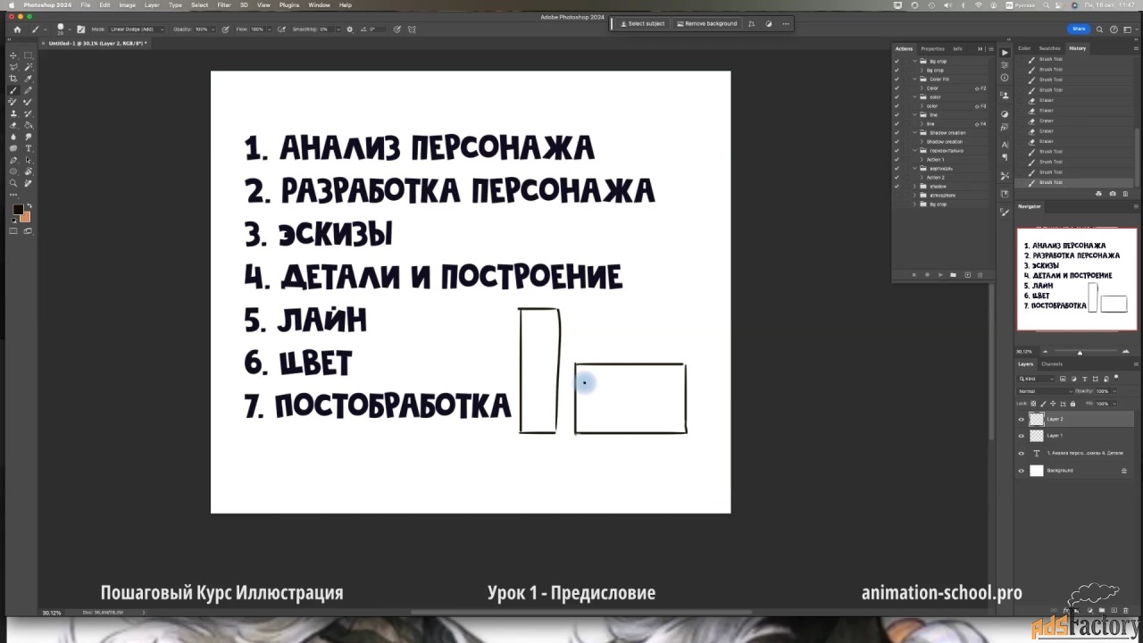Select the Eyedropper tool
Viewport: 1143px width, 643px height.
[x=28, y=79]
